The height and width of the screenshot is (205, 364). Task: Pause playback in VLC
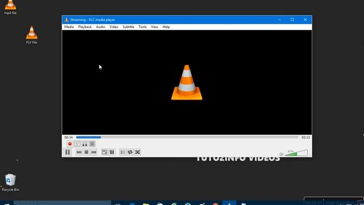(68, 152)
